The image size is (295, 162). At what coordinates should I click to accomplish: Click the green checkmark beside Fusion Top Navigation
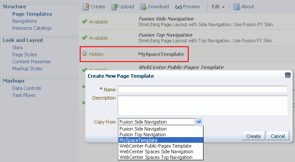(85, 38)
